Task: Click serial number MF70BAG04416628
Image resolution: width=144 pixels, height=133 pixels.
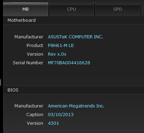Action: 69,63
